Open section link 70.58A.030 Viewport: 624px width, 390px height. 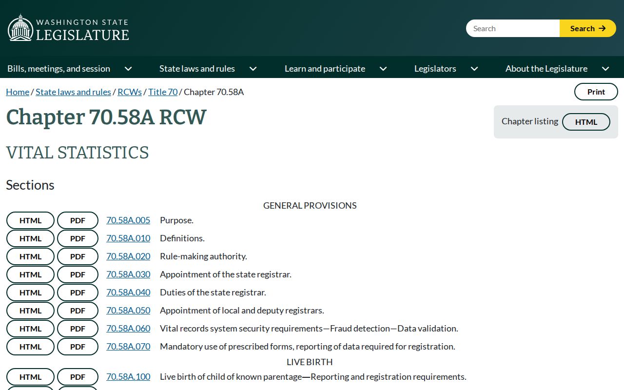[128, 274]
